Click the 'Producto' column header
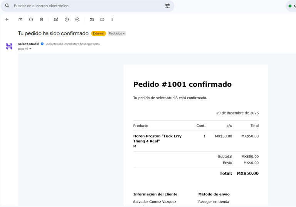The image size is (296, 207). coord(141,126)
